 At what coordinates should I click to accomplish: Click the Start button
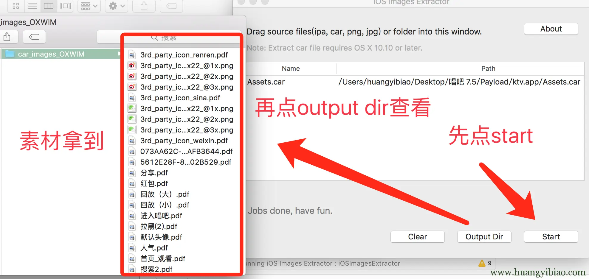click(x=551, y=237)
